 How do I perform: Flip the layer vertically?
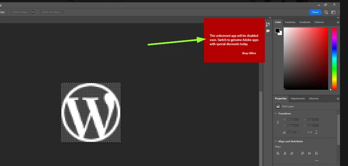coord(316,132)
